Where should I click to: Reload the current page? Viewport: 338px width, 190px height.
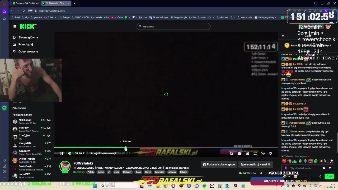24,11
